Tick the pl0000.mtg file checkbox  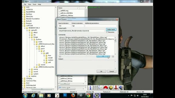pos(59,11)
